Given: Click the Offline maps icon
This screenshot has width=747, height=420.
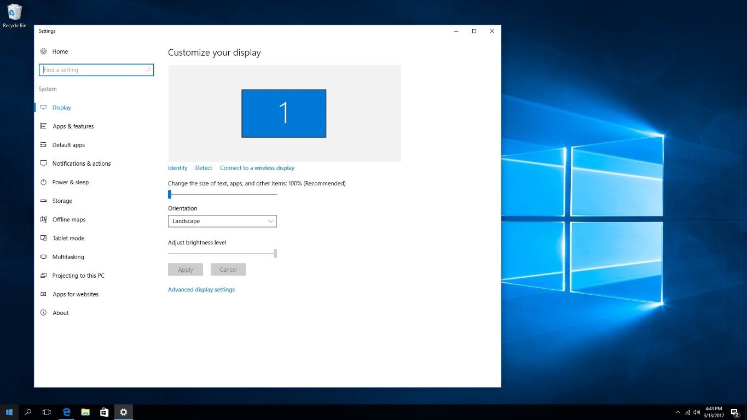Looking at the screenshot, I should 43,219.
